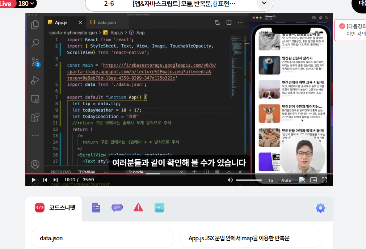The image size is (366, 249).
Task: Open the Accounts icon in activity bar
Action: pos(35,164)
